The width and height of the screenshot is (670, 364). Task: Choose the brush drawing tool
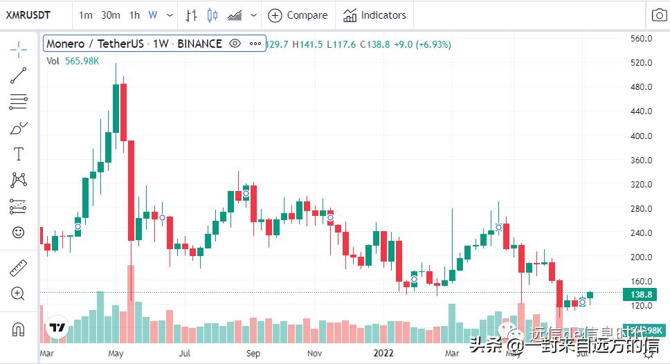[x=19, y=128]
